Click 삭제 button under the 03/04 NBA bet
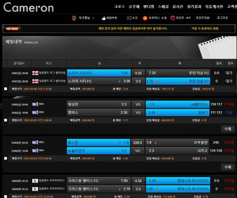This screenshot has width=237, height=198. [x=228, y=167]
